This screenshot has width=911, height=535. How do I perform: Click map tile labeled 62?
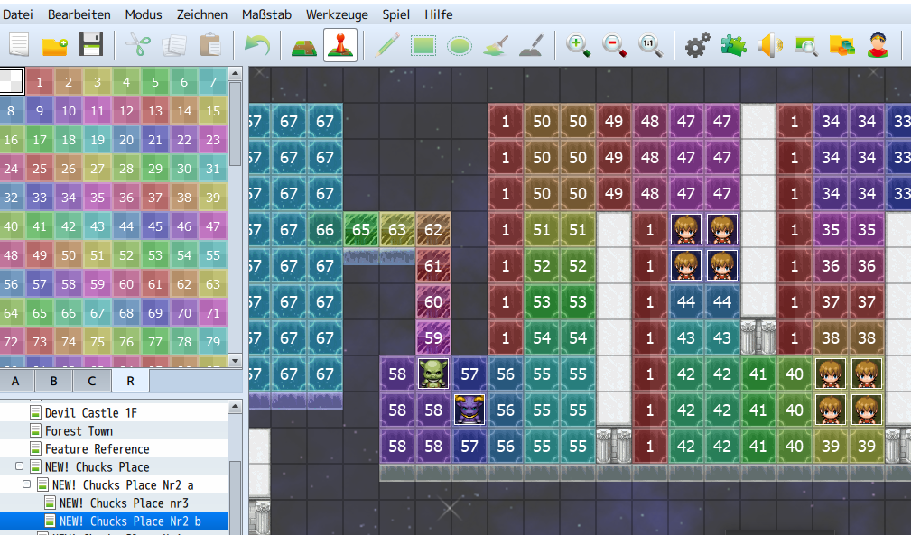[x=432, y=230]
